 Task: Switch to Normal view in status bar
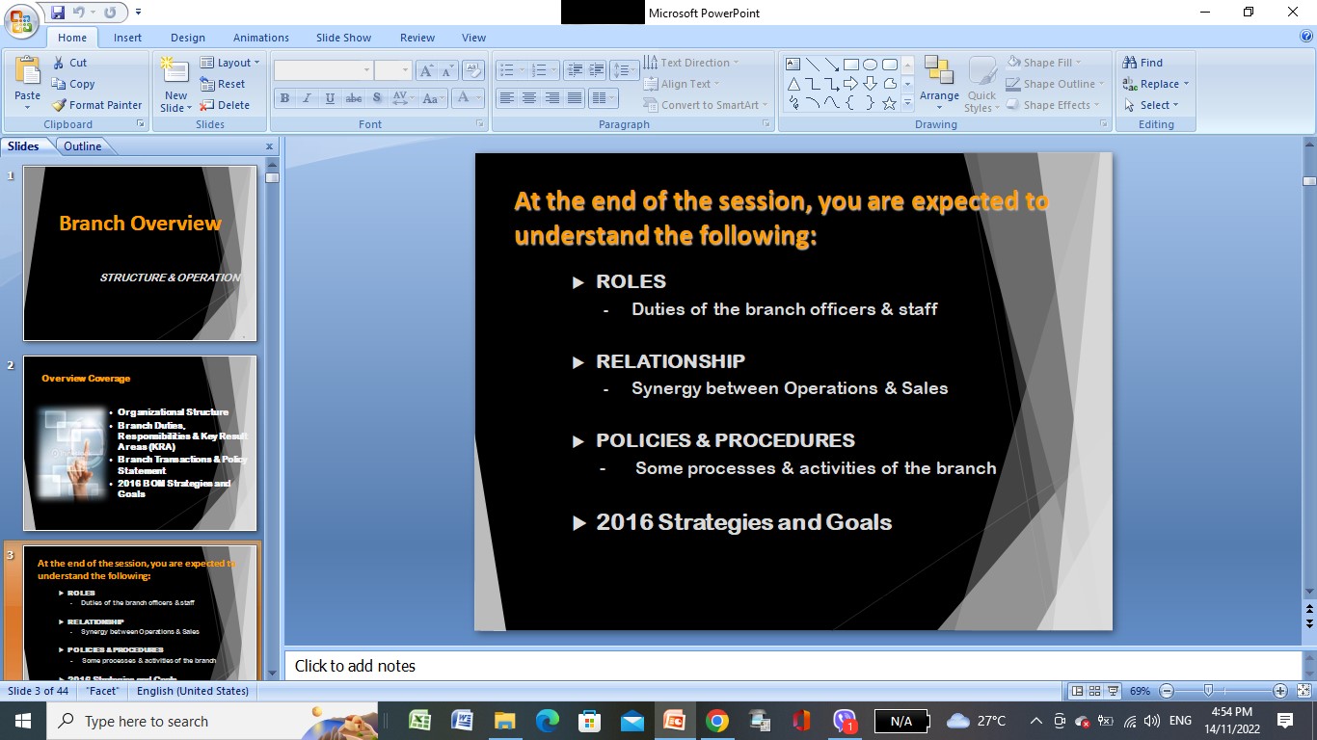(1078, 691)
